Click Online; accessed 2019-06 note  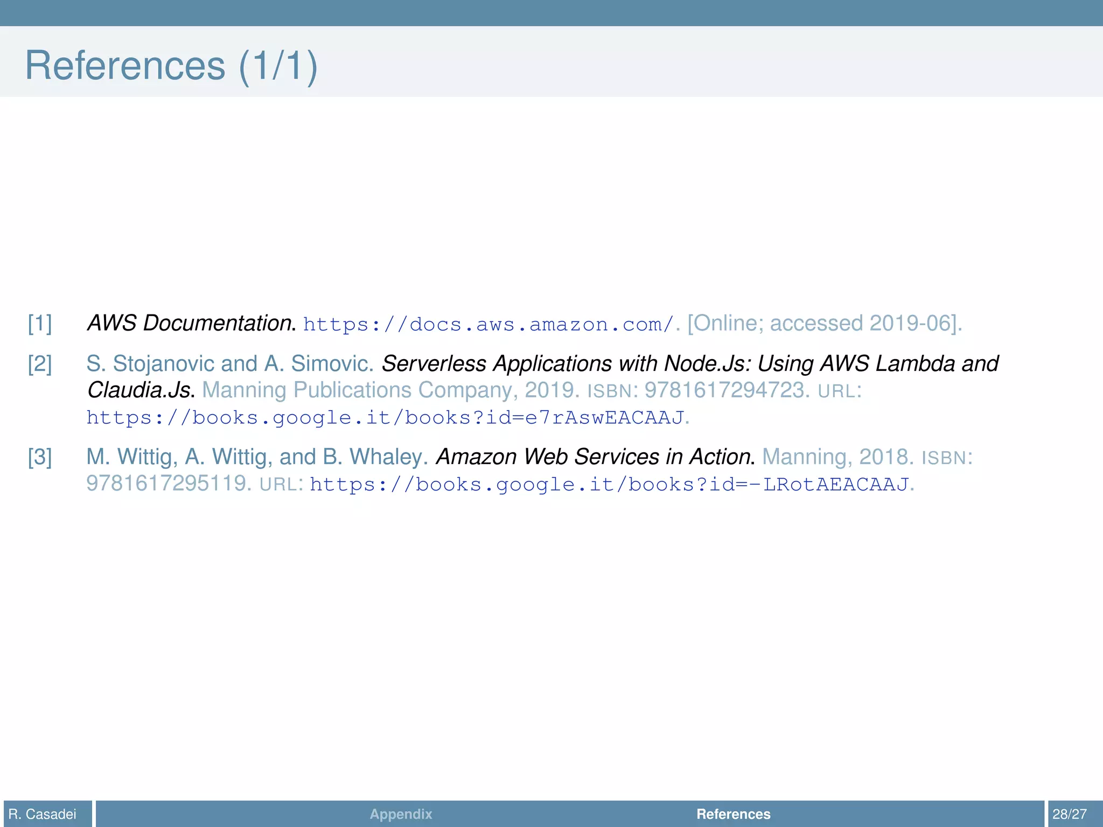824,323
